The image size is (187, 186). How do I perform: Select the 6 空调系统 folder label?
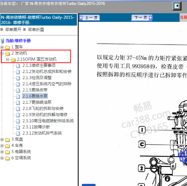pos(21,158)
